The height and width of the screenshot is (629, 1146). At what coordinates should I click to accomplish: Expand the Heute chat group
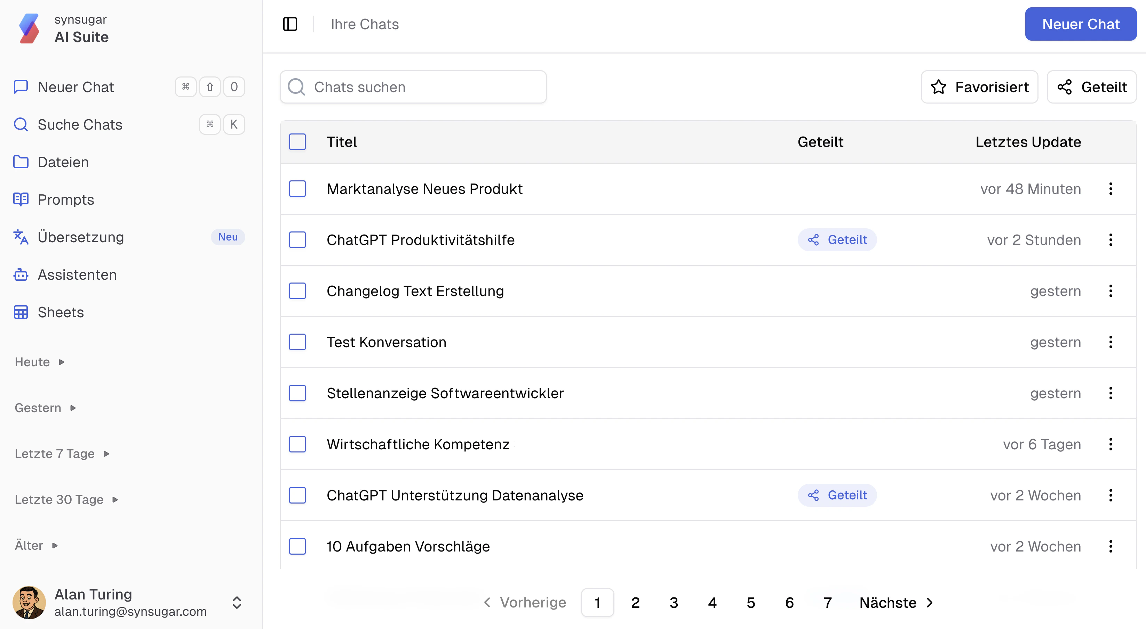coord(39,362)
